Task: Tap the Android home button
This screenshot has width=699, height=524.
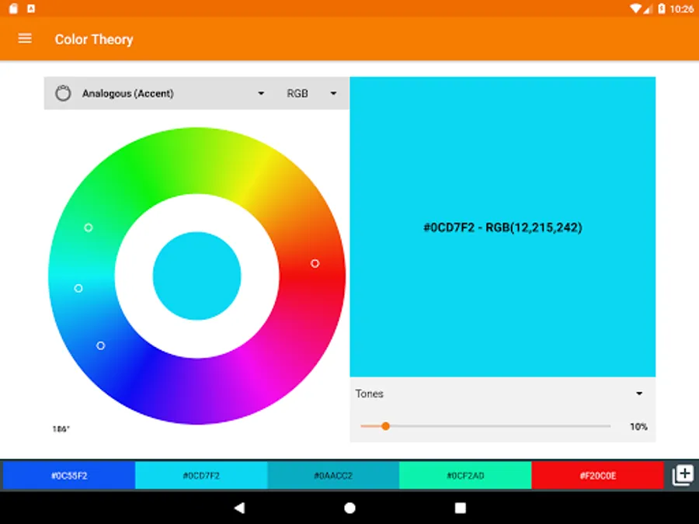Action: coord(349,508)
